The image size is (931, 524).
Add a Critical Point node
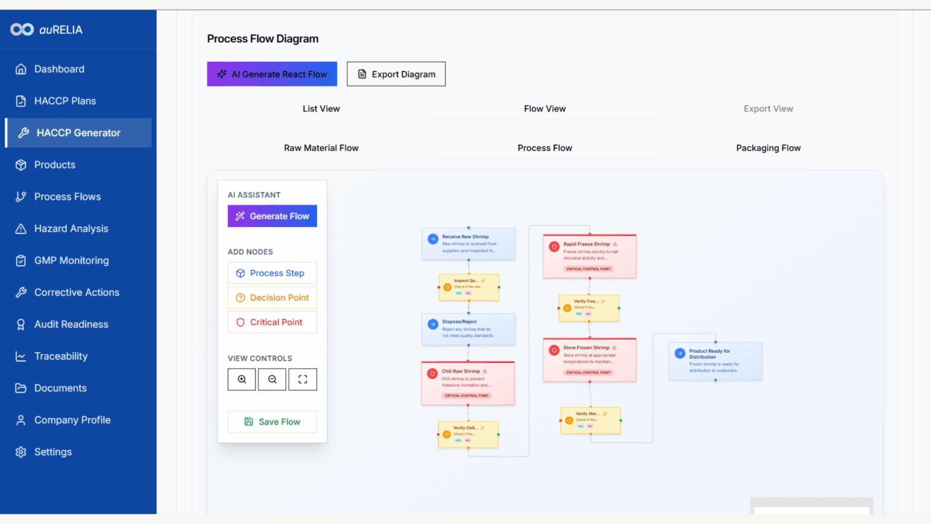(x=272, y=322)
